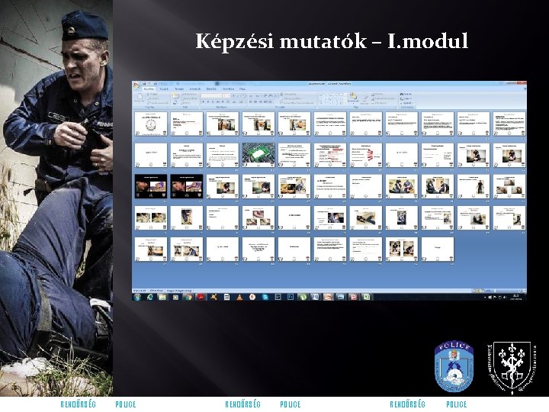The height and width of the screenshot is (412, 549).
Task: Click the Save icon in quick access toolbar
Action: 144,84
